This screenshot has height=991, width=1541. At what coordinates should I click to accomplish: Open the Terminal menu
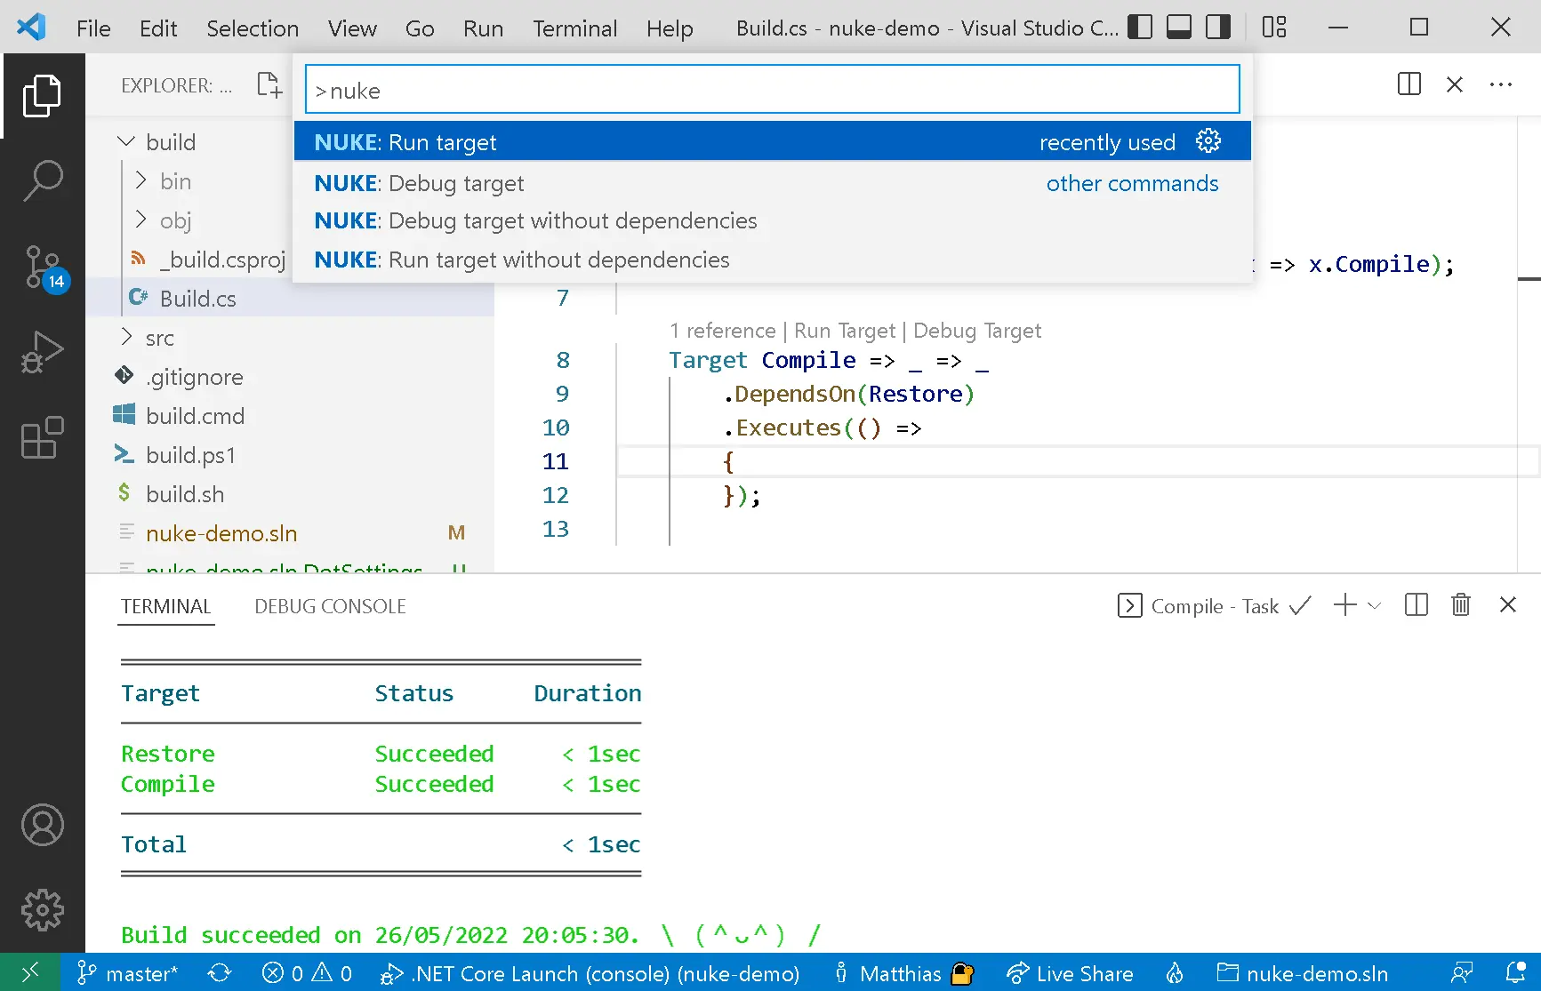[574, 28]
